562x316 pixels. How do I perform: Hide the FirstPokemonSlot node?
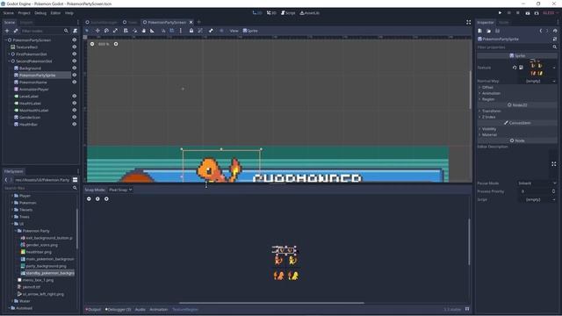pos(74,54)
